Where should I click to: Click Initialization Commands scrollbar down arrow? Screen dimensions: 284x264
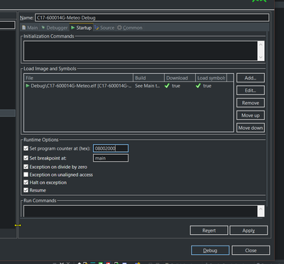point(261,57)
